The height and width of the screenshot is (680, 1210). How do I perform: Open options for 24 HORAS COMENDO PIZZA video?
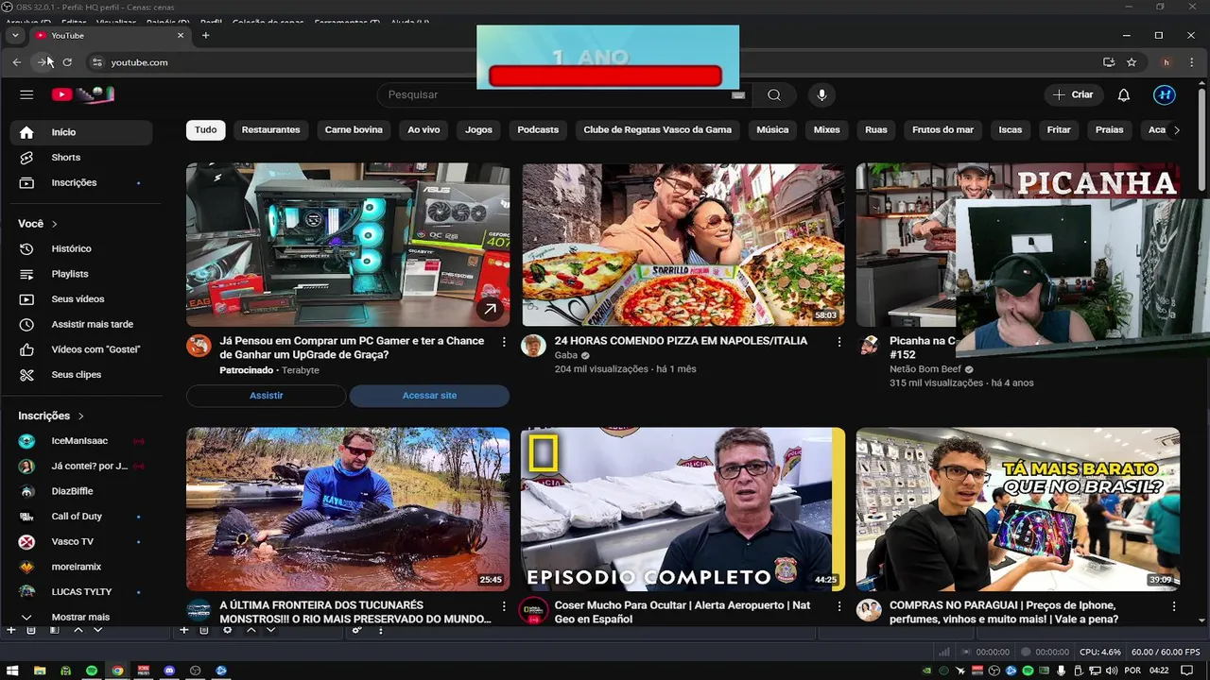(x=838, y=342)
